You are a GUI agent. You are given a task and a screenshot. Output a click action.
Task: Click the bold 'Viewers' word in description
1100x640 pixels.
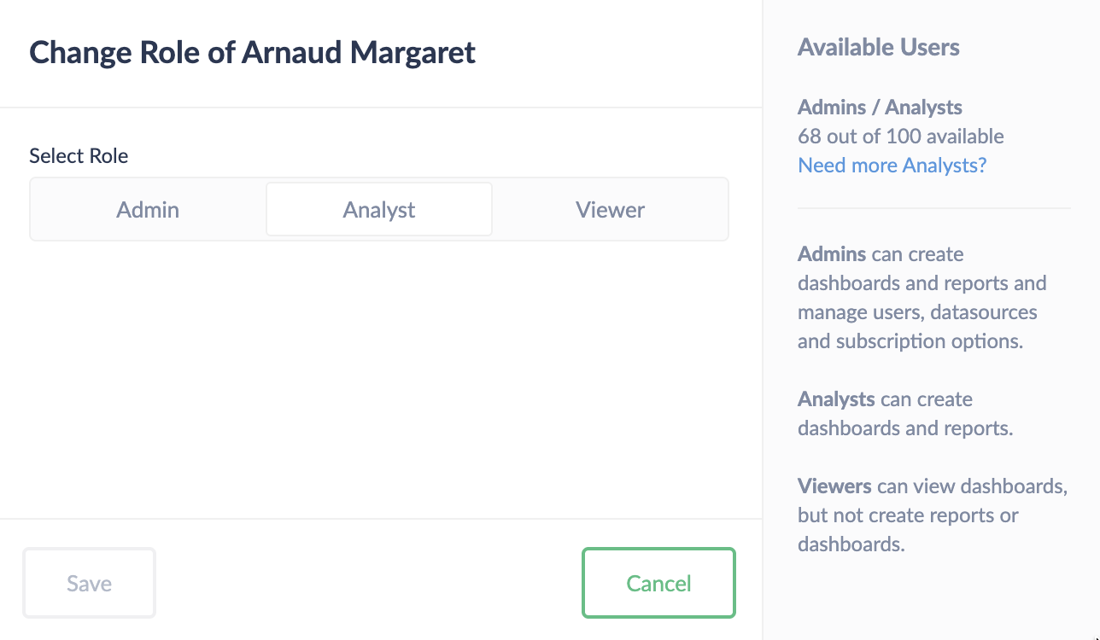point(834,486)
